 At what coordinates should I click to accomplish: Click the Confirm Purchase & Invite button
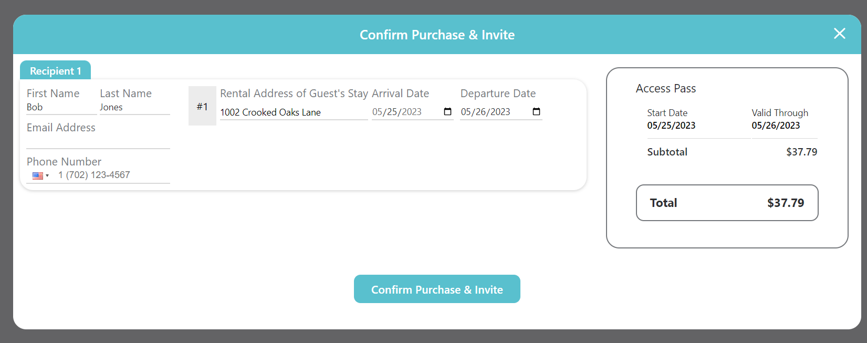pos(437,289)
